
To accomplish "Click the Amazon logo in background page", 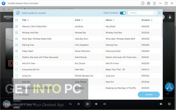I will click(8, 17).
